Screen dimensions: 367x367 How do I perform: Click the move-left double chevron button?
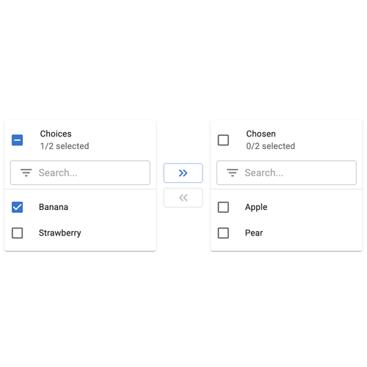183,197
